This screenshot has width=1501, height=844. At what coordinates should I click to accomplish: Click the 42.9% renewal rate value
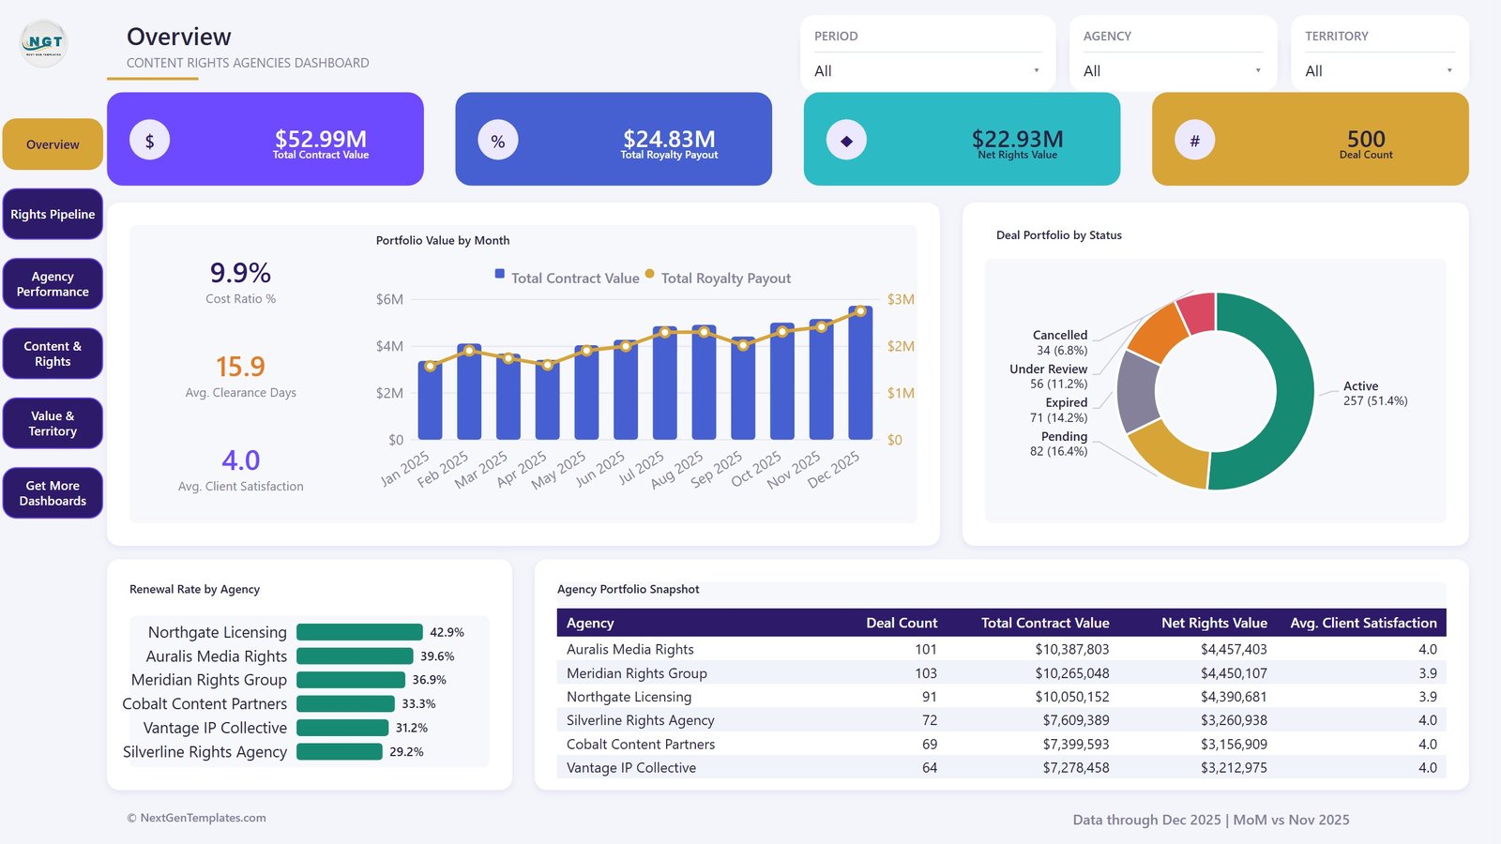point(447,632)
